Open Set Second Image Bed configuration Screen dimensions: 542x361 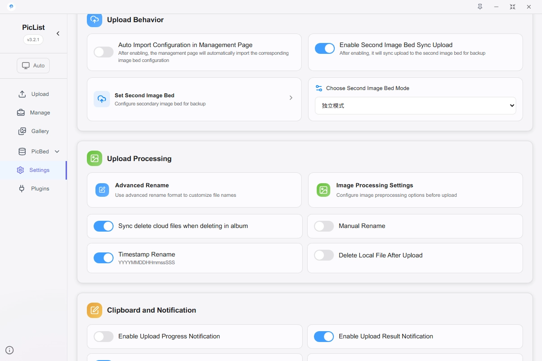point(194,99)
